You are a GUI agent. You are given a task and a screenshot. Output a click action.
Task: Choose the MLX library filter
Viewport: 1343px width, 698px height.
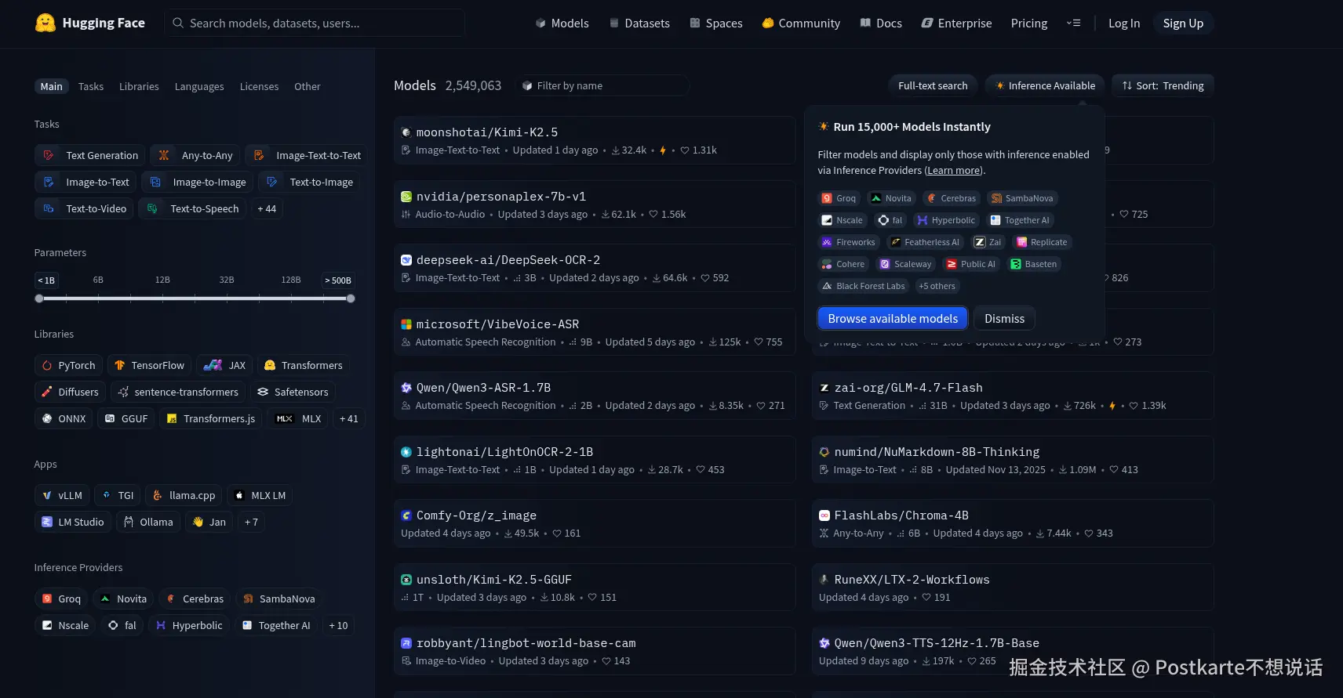tap(298, 418)
